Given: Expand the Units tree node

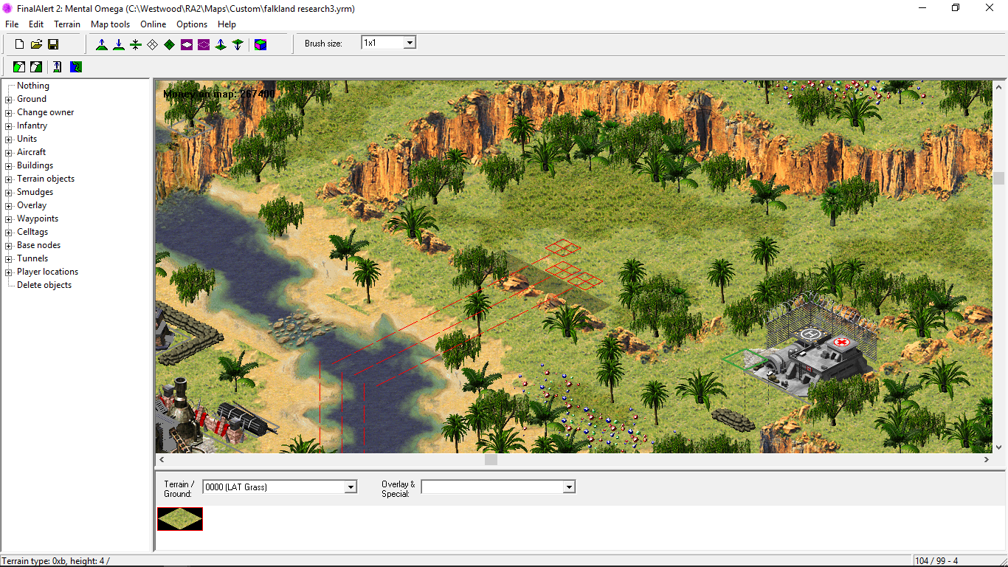Looking at the screenshot, I should tap(9, 139).
